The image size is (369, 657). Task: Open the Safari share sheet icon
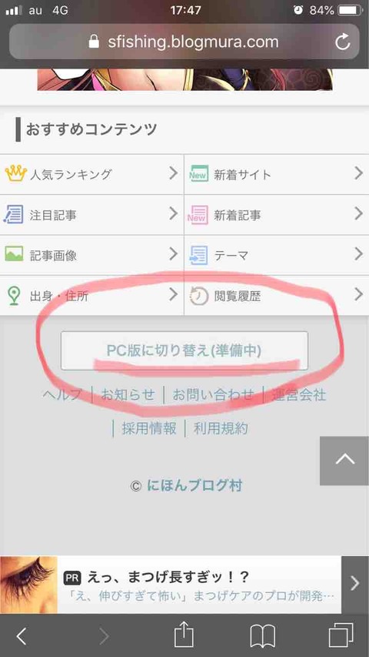tap(184, 635)
